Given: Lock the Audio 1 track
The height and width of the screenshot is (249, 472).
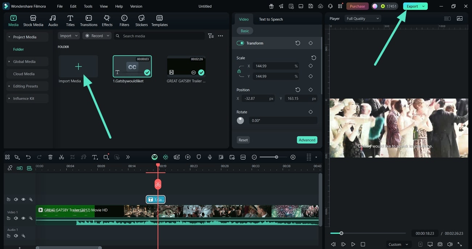Looking at the screenshot, I should [8, 236].
